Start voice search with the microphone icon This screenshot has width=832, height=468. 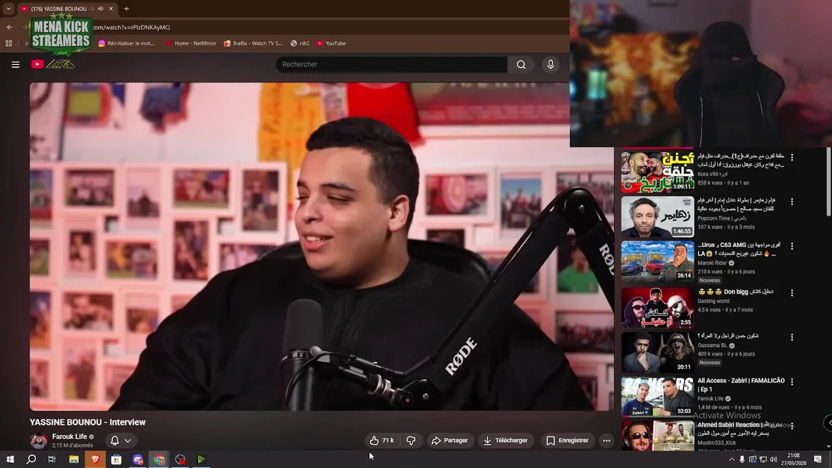pyautogui.click(x=551, y=64)
